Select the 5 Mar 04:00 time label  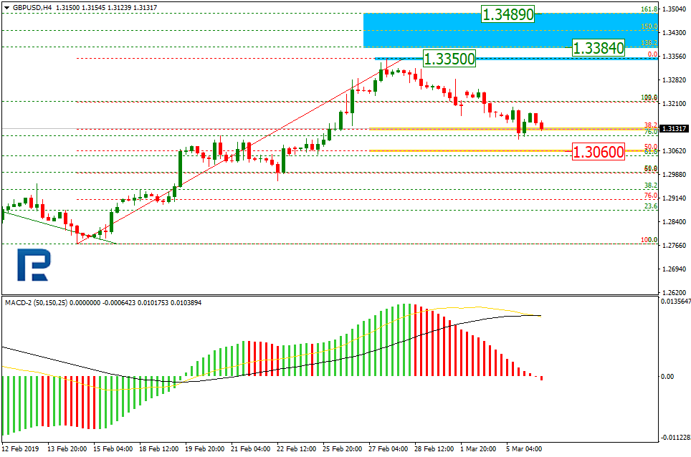pyautogui.click(x=523, y=449)
